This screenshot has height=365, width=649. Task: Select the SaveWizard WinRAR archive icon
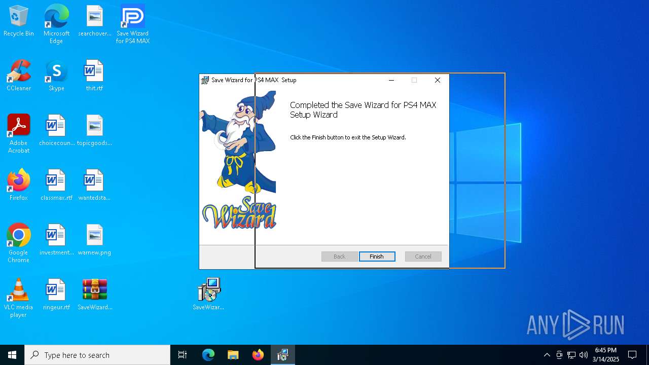(x=95, y=295)
